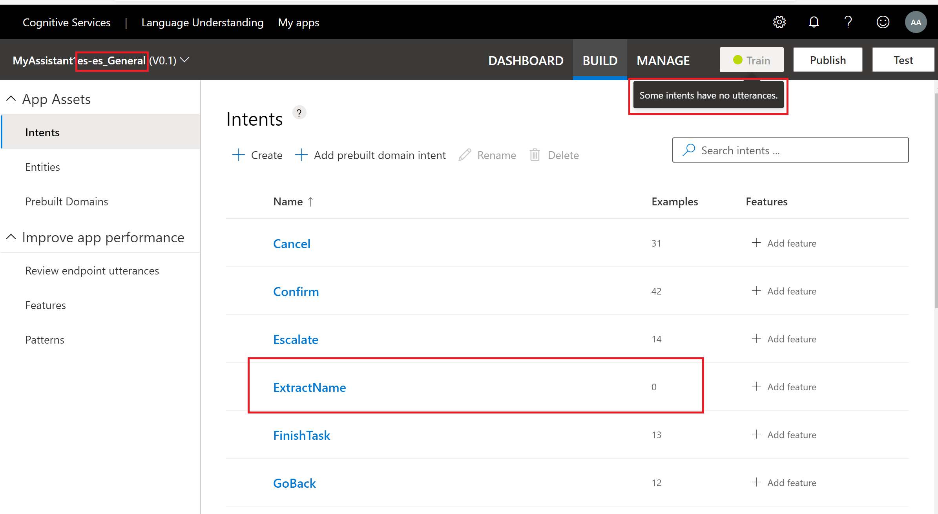Screen dimensions: 938x514
Task: Add feature to ExtractName intent
Action: tap(784, 387)
